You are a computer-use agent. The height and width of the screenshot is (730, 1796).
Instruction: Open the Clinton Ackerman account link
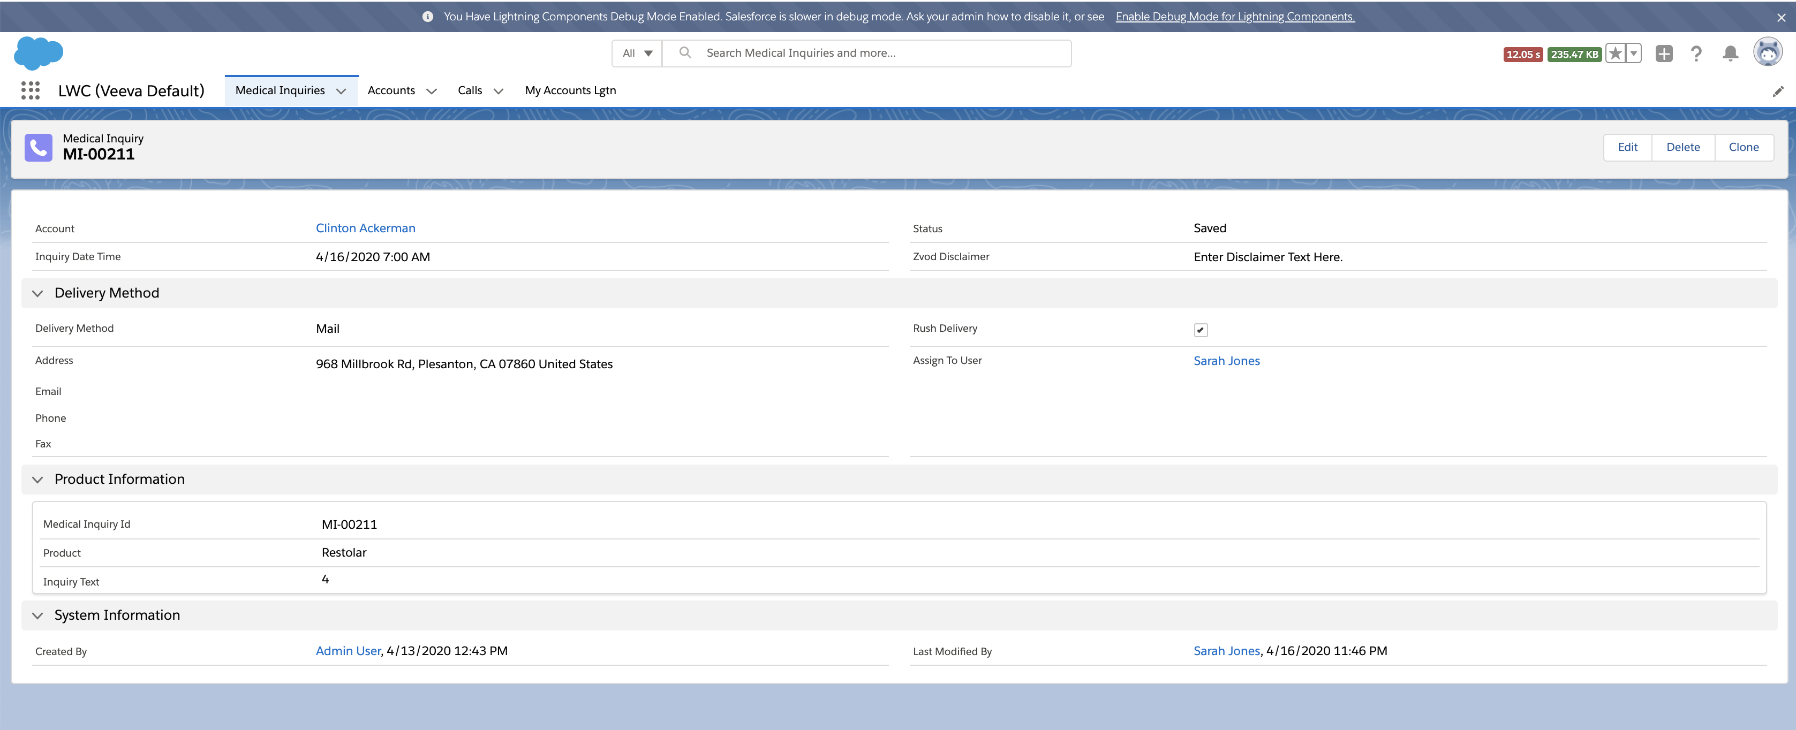pos(365,229)
